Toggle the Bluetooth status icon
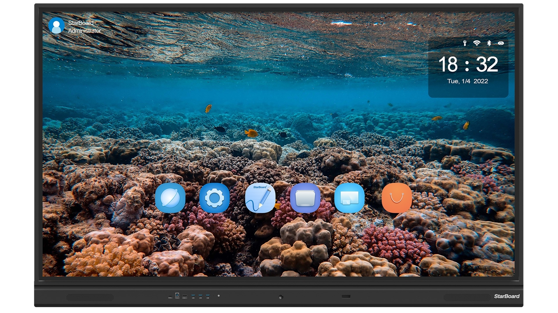Viewport: 558px width, 313px height. click(489, 43)
